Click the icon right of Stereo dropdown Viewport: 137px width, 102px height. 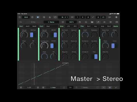pyautogui.click(x=63, y=22)
